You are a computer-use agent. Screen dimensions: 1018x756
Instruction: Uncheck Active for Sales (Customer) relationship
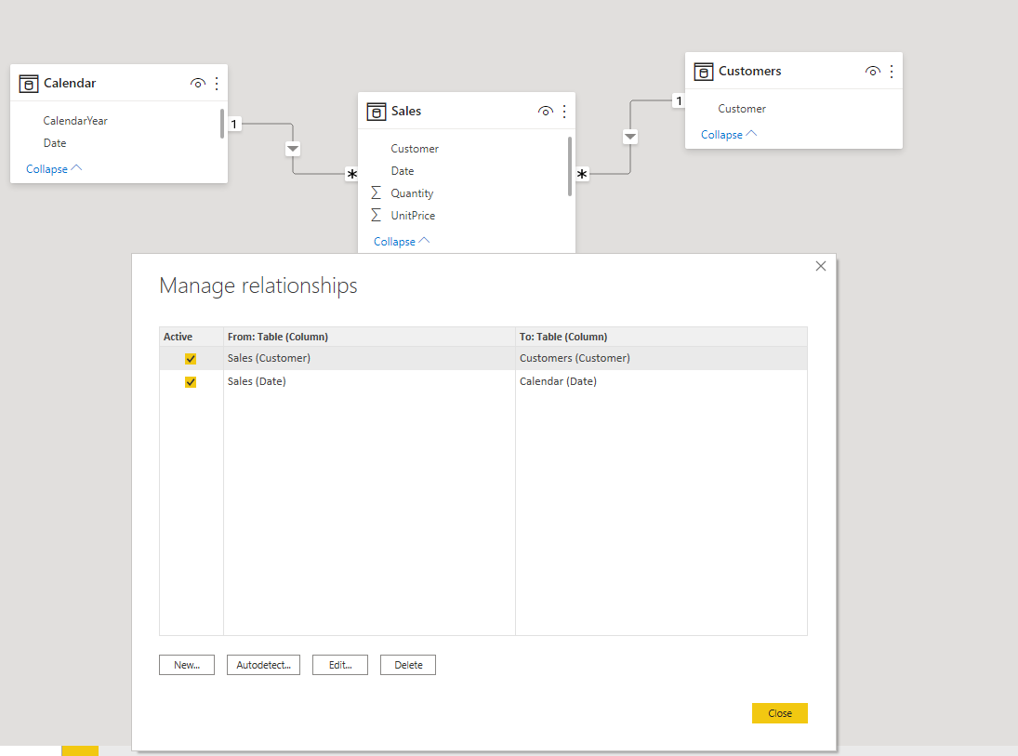pos(191,359)
